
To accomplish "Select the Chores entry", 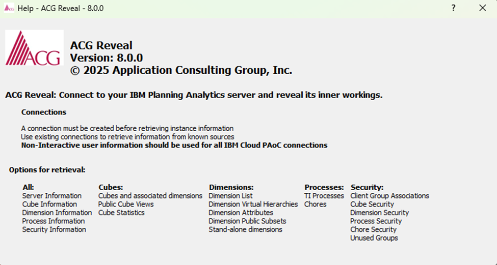I will (315, 204).
